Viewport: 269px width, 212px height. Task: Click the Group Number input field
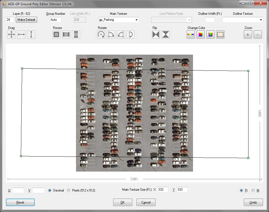click(55, 20)
